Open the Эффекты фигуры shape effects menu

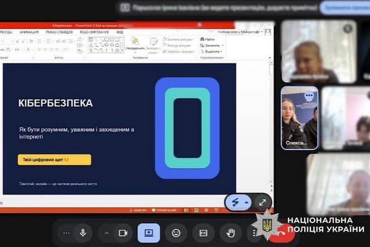(x=179, y=51)
